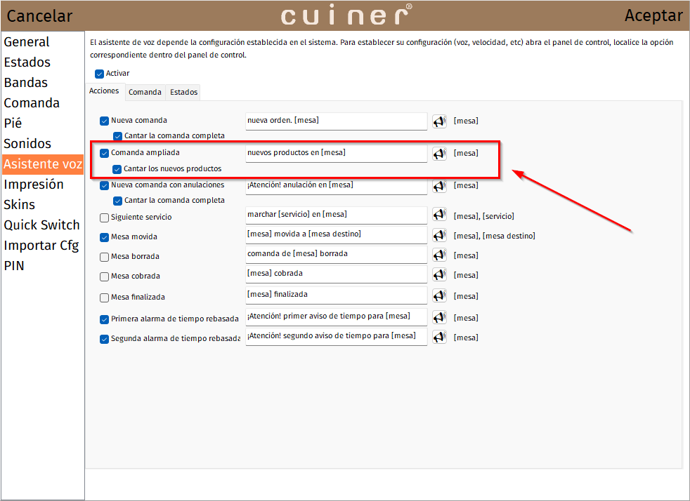Toggle the Mesa movida checkbox
This screenshot has height=501, width=690.
(104, 237)
